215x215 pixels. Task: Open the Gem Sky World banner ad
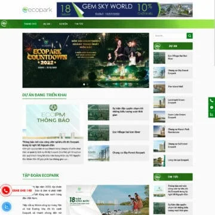tap(125, 10)
